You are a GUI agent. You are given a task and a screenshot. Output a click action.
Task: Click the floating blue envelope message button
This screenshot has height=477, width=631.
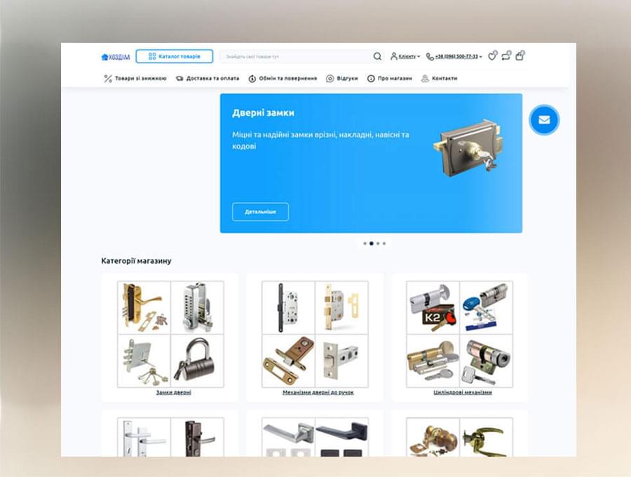(x=544, y=120)
